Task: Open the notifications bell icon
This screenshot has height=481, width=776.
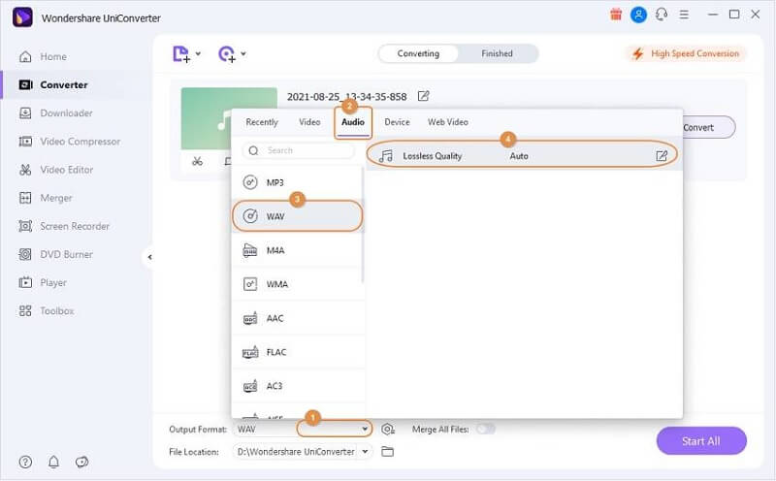Action: coord(53,462)
